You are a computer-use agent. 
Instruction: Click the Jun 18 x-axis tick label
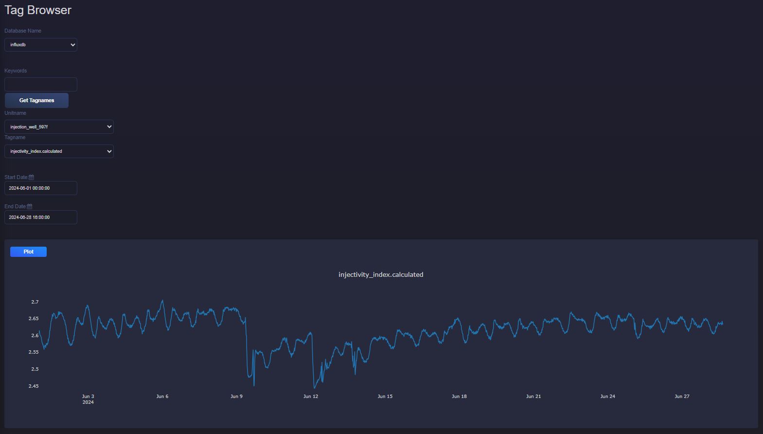(459, 397)
